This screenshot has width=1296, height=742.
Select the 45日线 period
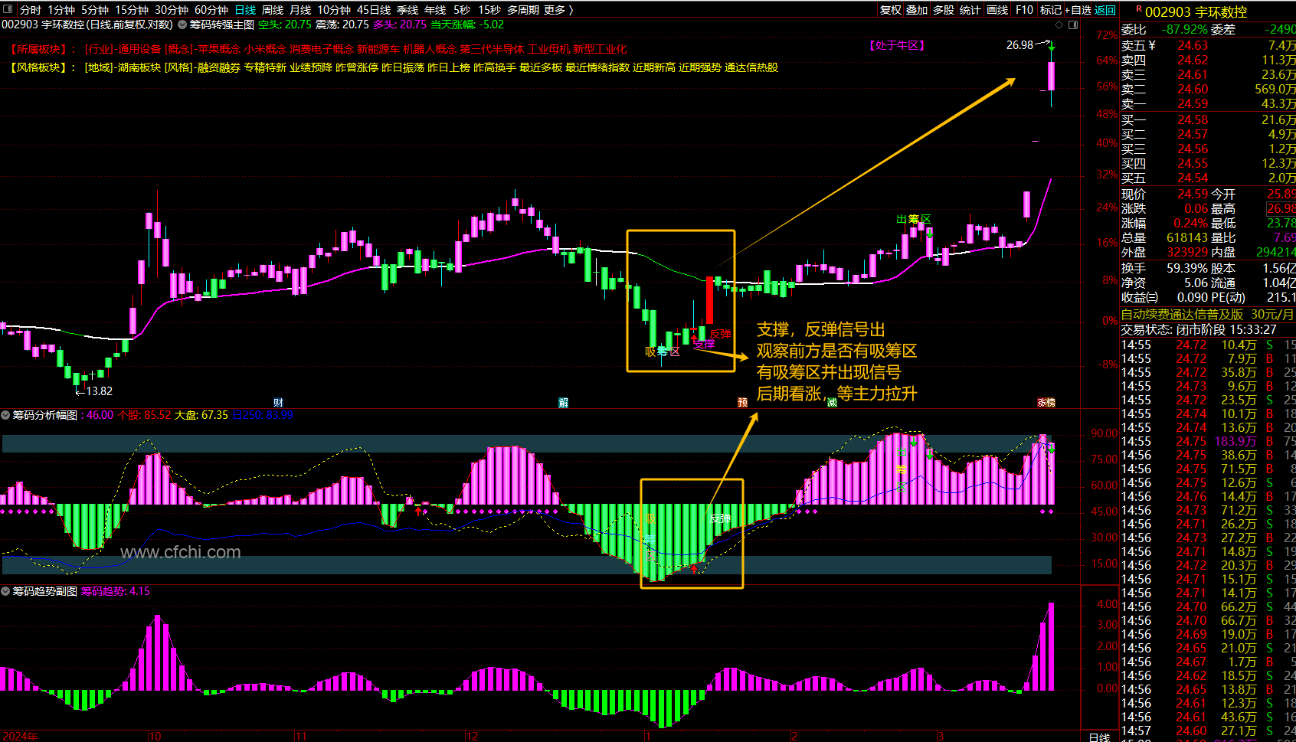374,10
